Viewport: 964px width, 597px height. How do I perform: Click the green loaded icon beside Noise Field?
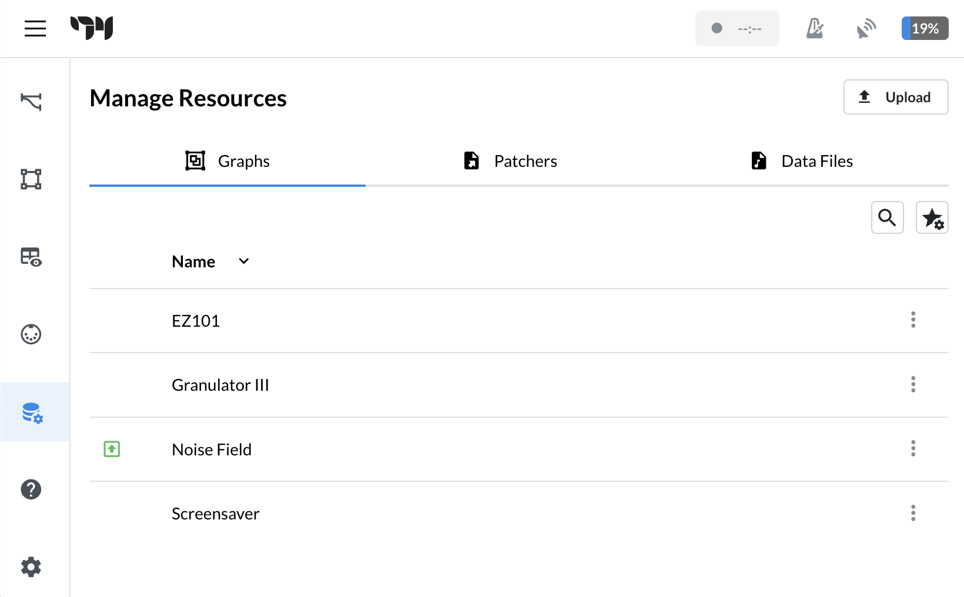(x=112, y=450)
